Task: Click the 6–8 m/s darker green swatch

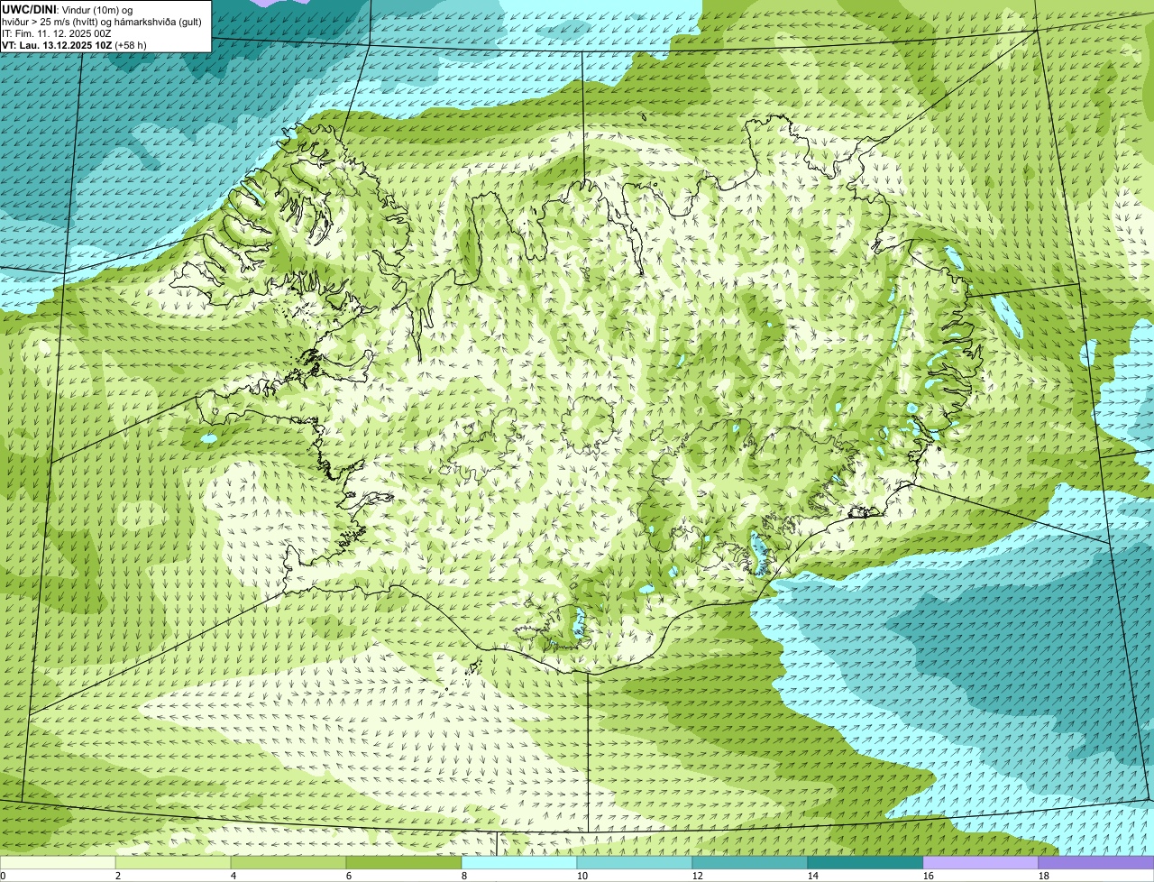Action: pyautogui.click(x=404, y=862)
